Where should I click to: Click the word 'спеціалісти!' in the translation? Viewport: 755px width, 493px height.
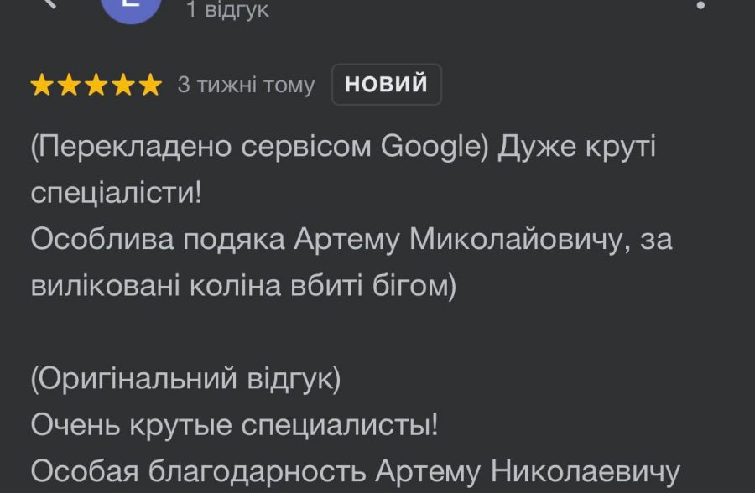(x=116, y=192)
